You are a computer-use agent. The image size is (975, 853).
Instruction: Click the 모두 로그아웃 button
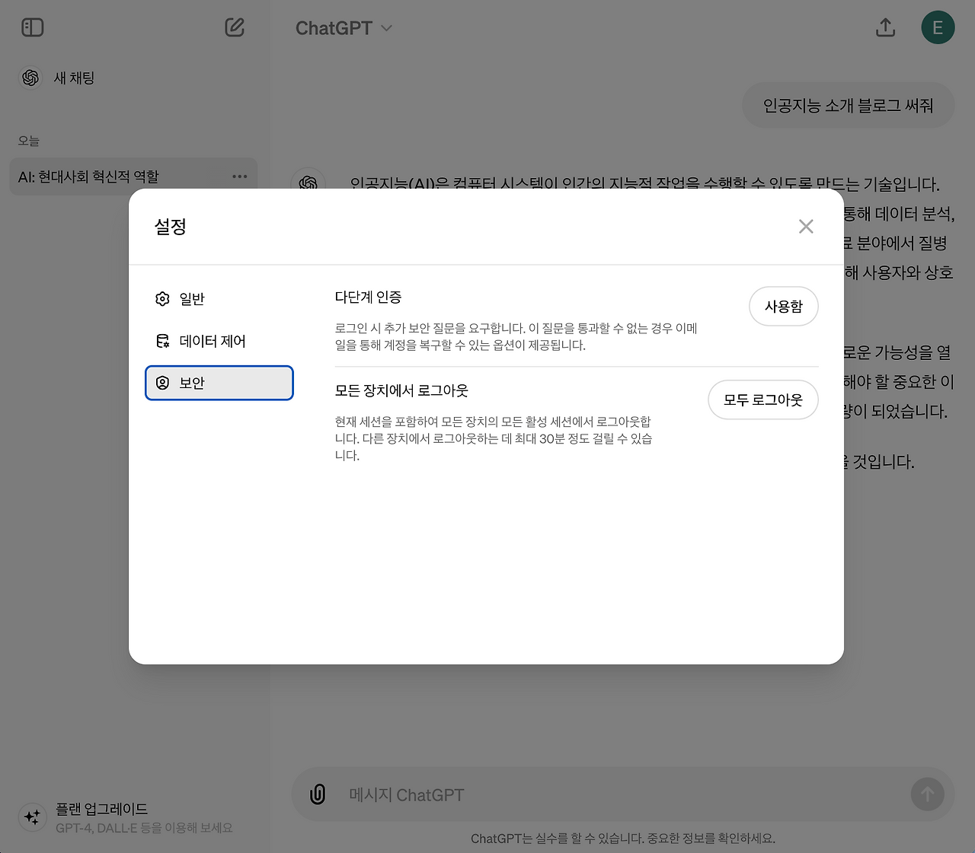(x=763, y=399)
